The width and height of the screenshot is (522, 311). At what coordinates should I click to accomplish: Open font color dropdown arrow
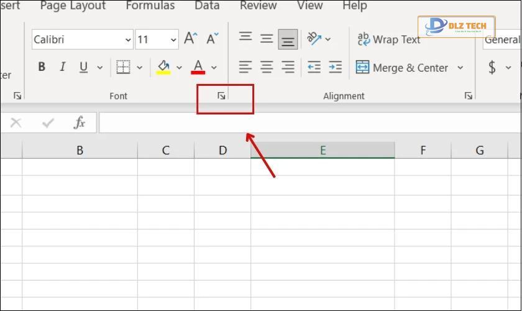214,68
